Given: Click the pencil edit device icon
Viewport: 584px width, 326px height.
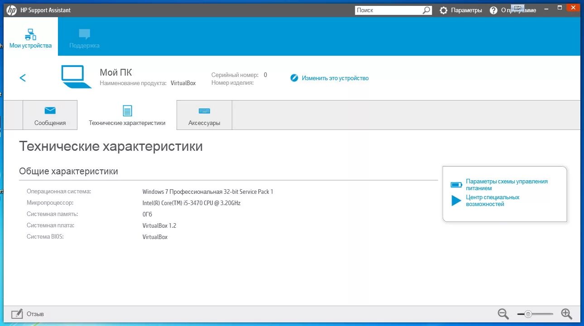Looking at the screenshot, I should click(x=294, y=78).
